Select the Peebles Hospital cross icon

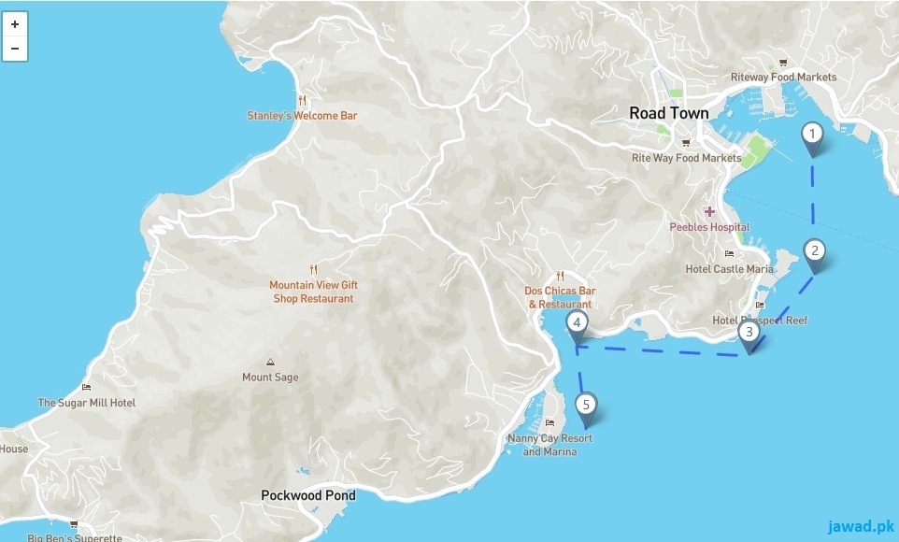[x=709, y=211]
